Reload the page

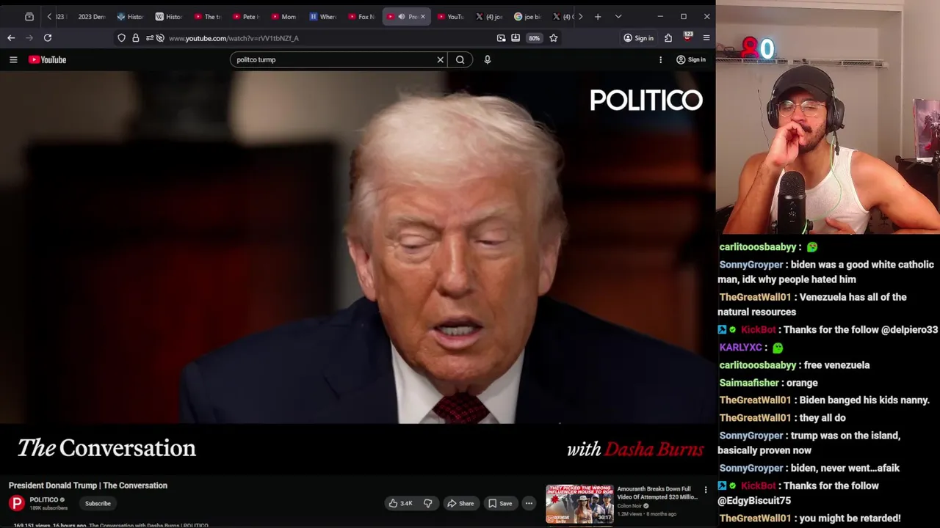48,37
